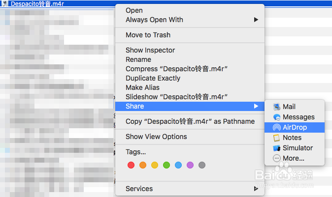This screenshot has width=332, height=197.
Task: Select Make Alias
Action: [x=190, y=87]
